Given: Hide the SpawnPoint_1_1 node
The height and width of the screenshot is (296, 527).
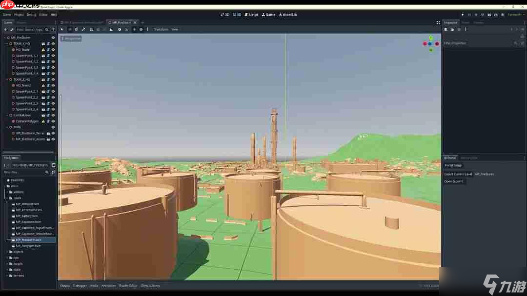Looking at the screenshot, I should [x=53, y=56].
